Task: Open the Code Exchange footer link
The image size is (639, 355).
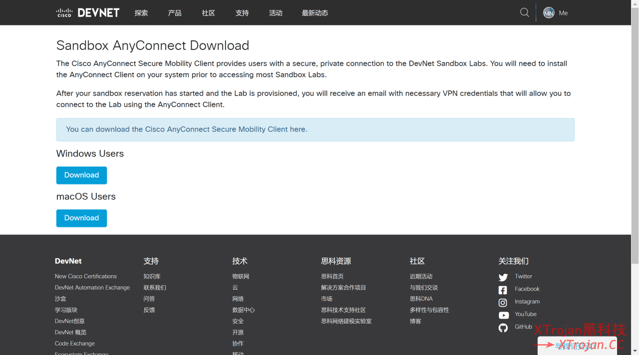Action: pyautogui.click(x=75, y=344)
